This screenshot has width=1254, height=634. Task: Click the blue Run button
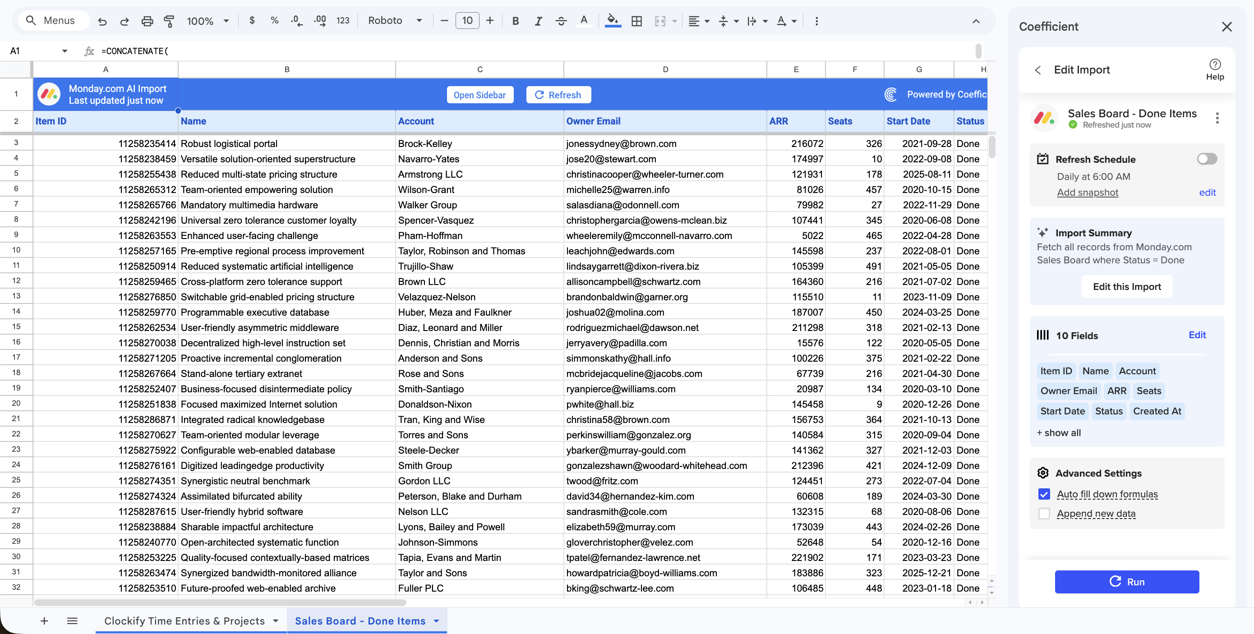1126,582
